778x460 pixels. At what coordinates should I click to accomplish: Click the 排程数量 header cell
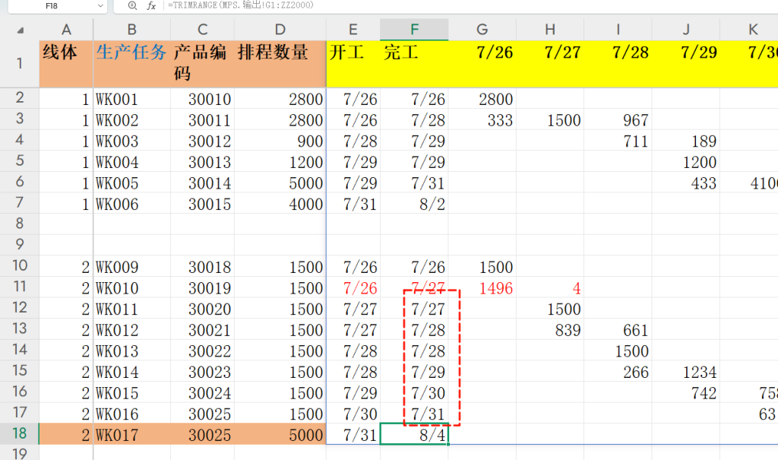(280, 64)
